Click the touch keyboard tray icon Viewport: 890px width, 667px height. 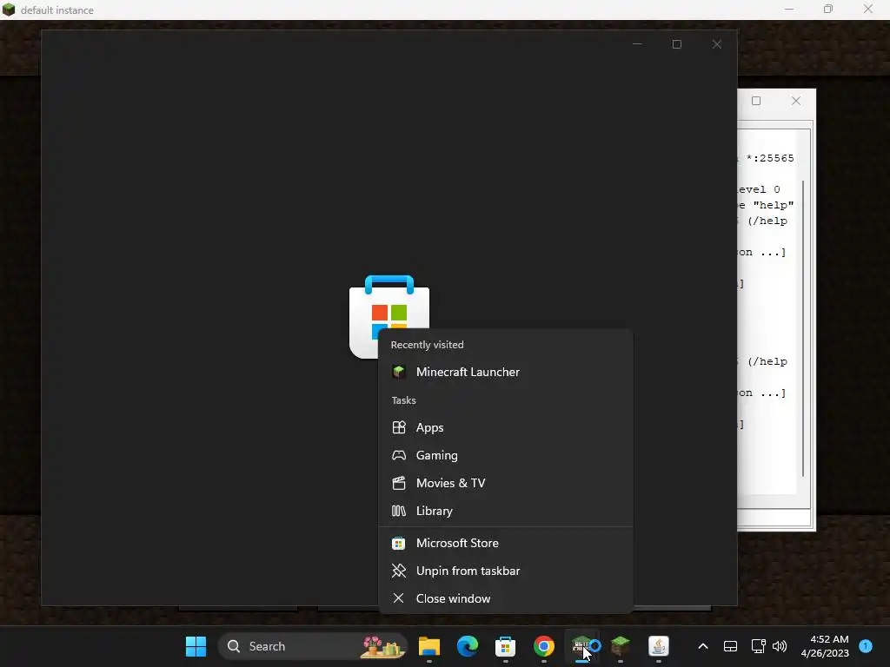point(730,646)
